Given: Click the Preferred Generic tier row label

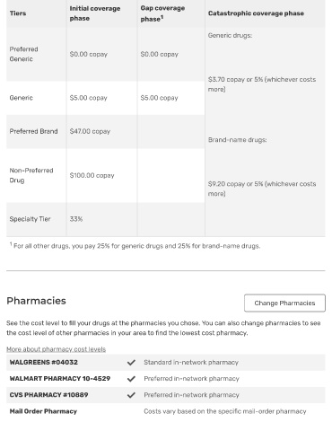Looking at the screenshot, I should (23, 54).
